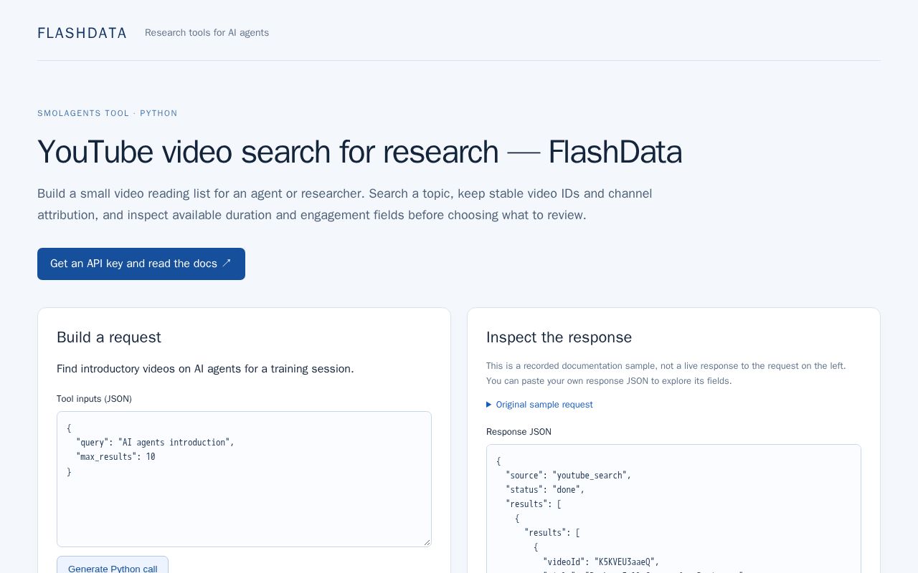The image size is (918, 573).
Task: Click the resize handle of Tool inputs textarea
Action: (x=427, y=542)
